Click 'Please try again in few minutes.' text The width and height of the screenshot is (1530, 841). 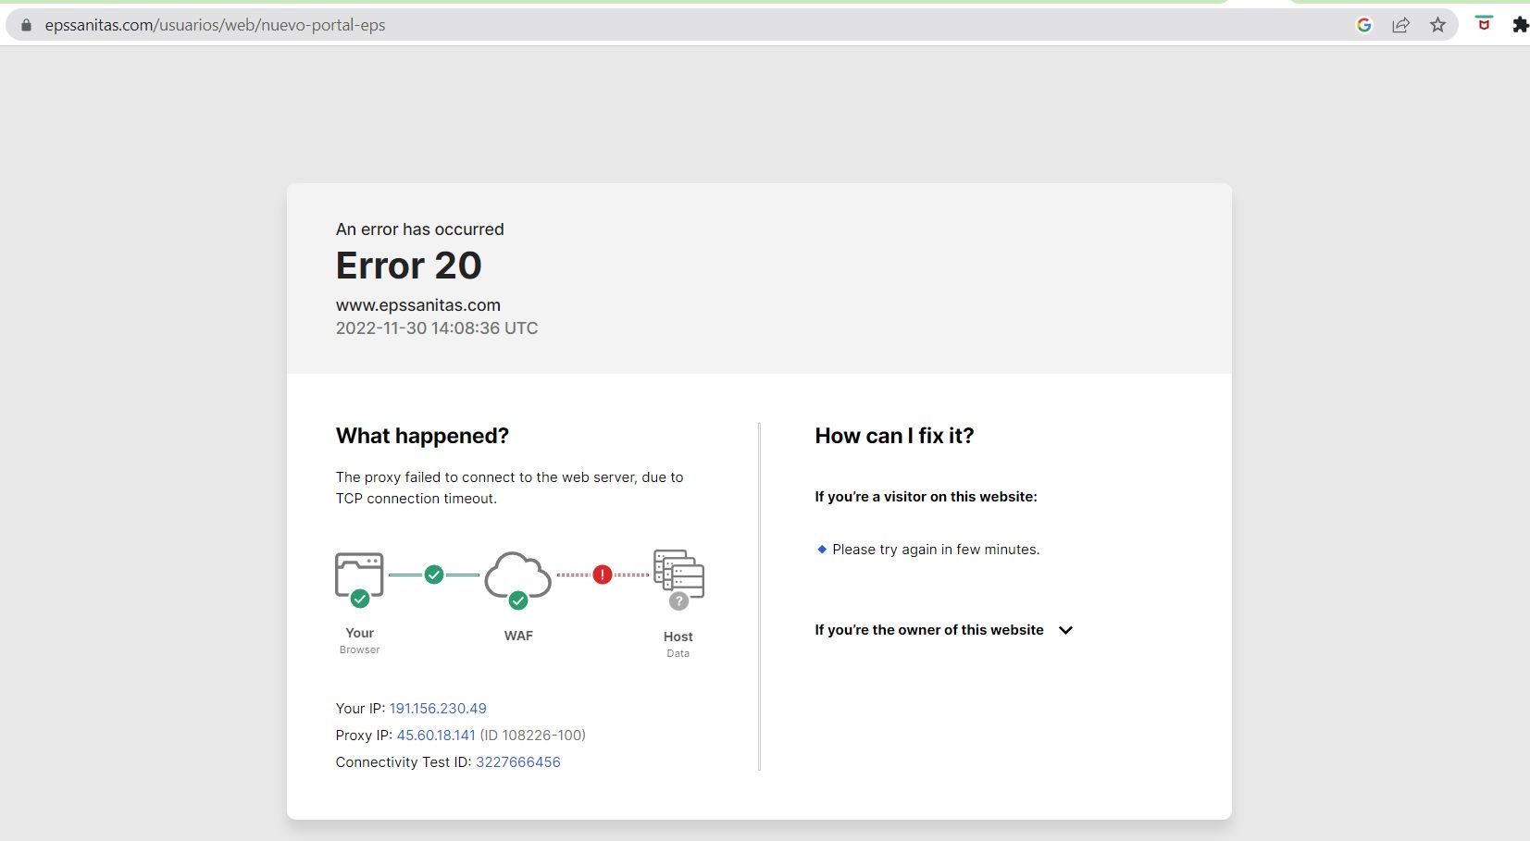pyautogui.click(x=936, y=550)
